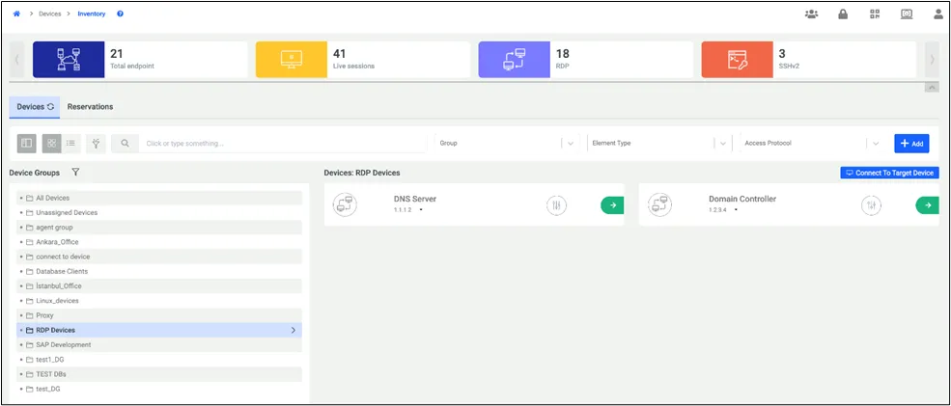Click the Live sessions monitor icon tile
Screen dimensions: 951x406
pyautogui.click(x=292, y=60)
